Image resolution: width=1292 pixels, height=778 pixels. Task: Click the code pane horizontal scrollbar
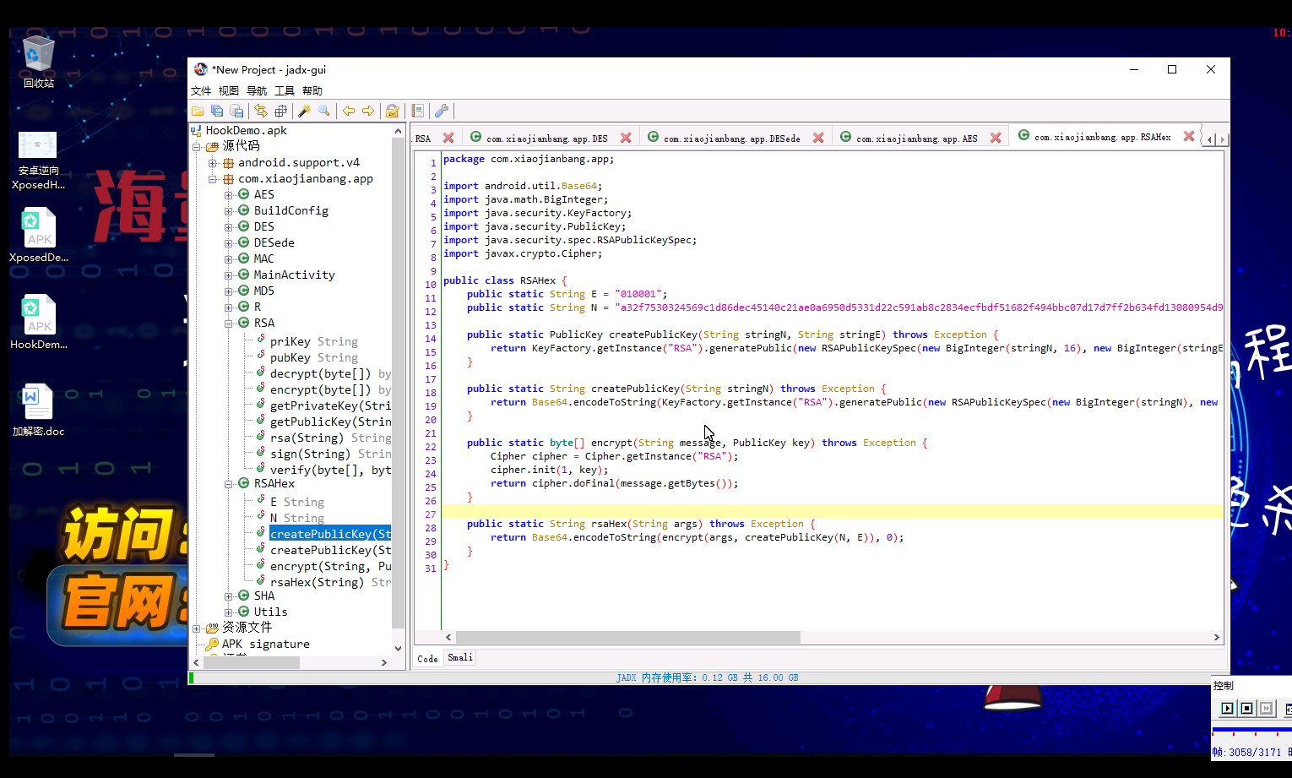(x=628, y=637)
